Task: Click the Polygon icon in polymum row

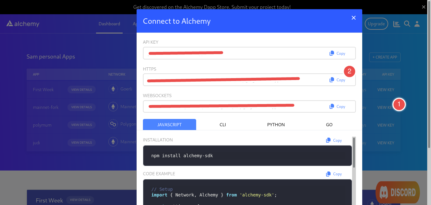Action: [113, 124]
